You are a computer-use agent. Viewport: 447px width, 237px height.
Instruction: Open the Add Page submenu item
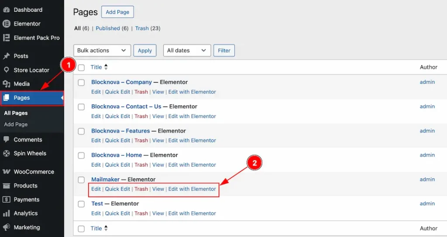tap(16, 124)
